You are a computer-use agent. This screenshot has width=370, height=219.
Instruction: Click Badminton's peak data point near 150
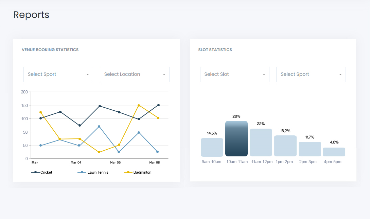point(139,106)
